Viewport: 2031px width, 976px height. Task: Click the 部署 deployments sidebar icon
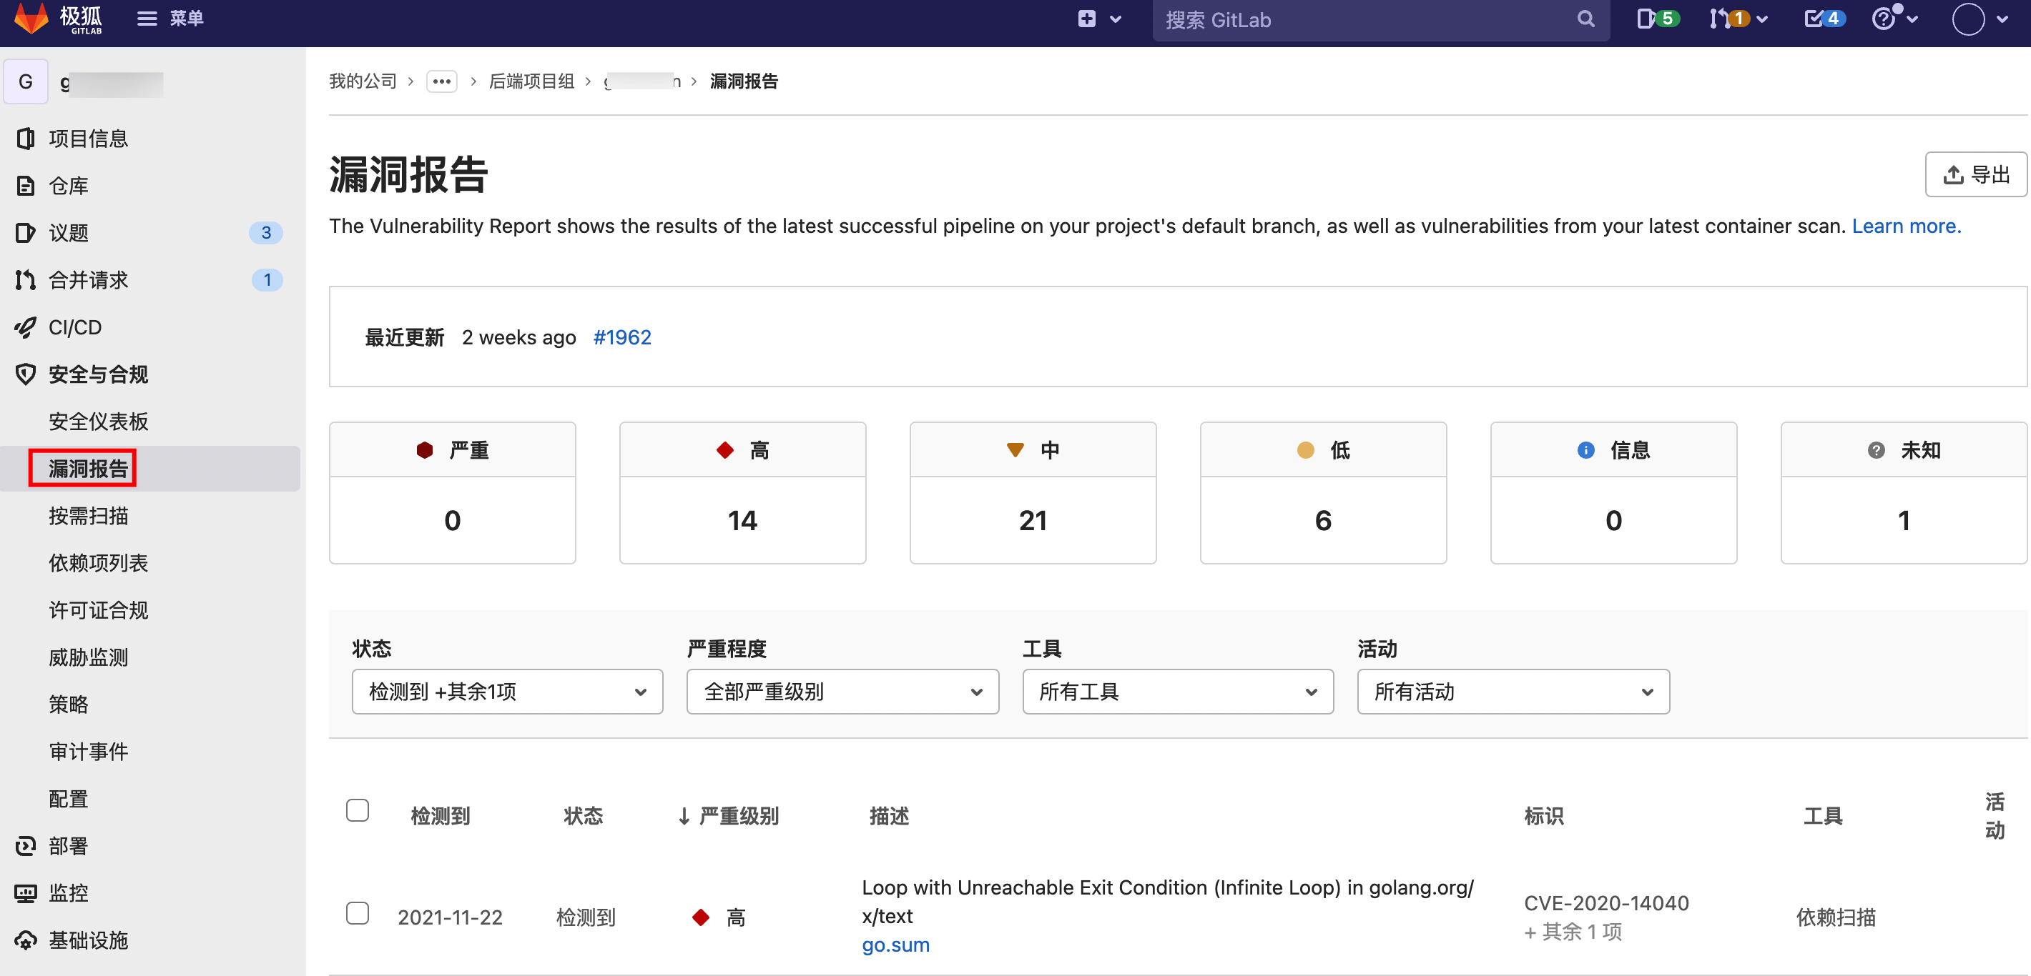click(25, 846)
